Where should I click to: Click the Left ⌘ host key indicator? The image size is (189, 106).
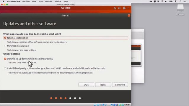127,105
